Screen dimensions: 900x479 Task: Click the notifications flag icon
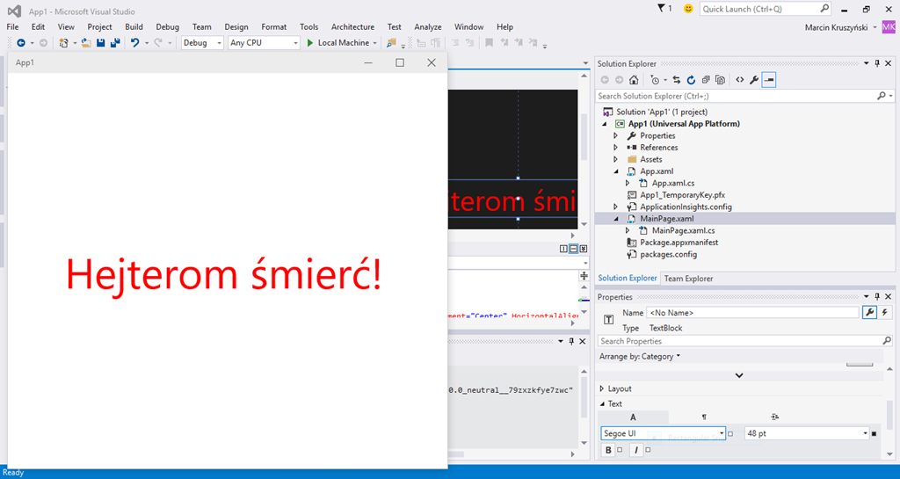[661, 9]
